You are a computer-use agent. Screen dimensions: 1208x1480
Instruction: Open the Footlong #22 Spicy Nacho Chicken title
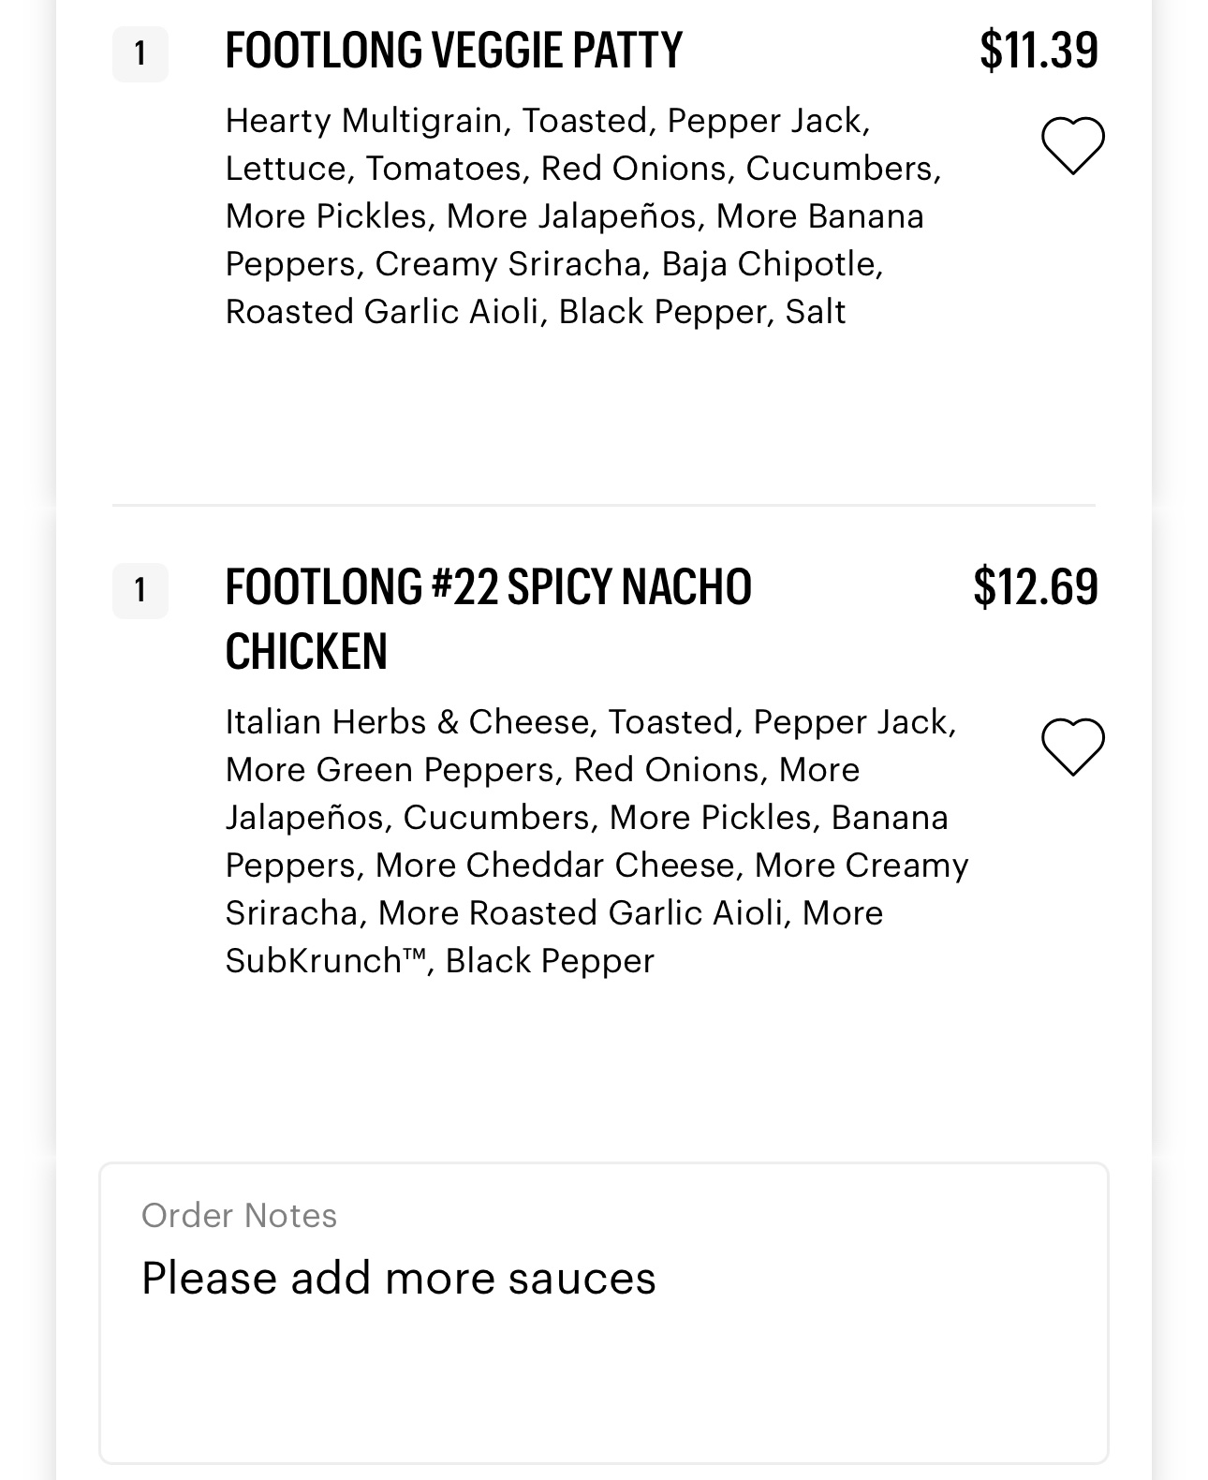[487, 618]
